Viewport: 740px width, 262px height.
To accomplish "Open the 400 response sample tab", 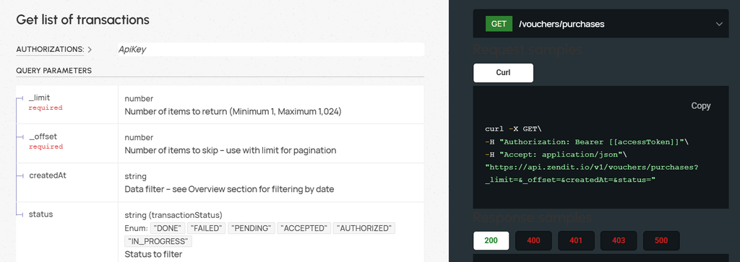I will click(533, 240).
